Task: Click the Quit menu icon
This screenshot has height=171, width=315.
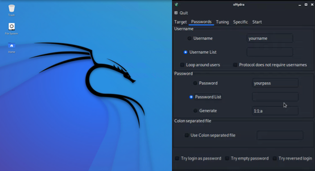Action: coord(176,13)
